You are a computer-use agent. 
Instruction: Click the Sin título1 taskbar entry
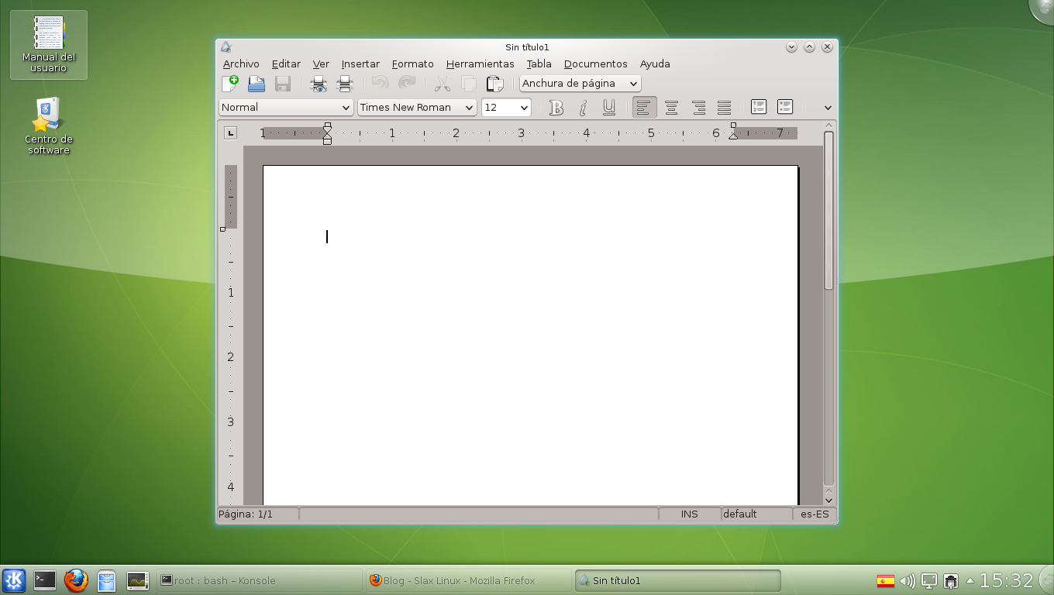[677, 580]
